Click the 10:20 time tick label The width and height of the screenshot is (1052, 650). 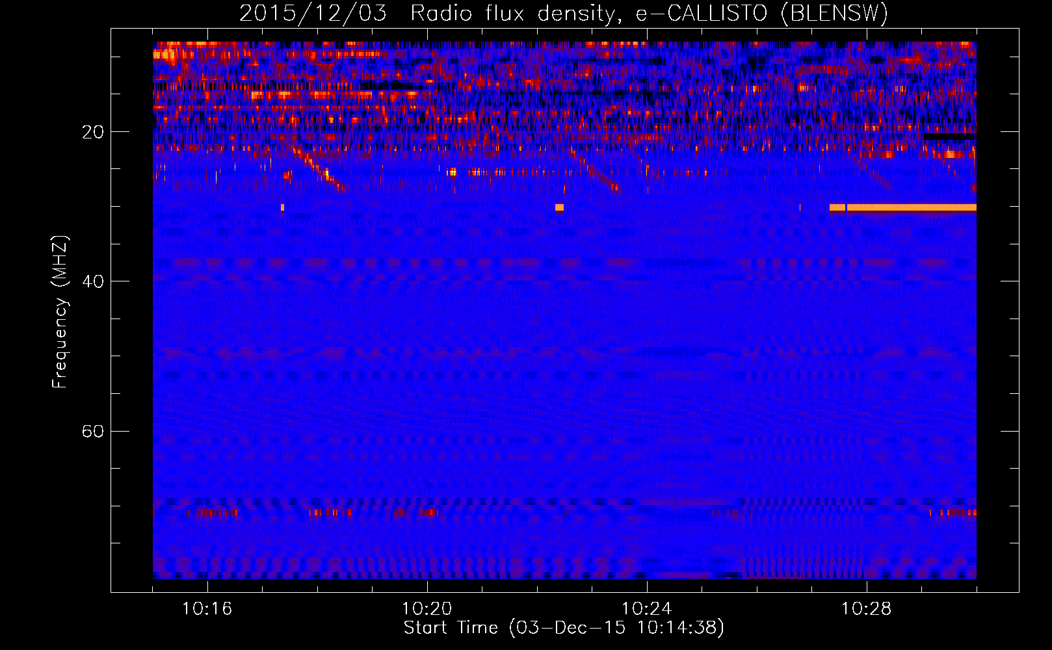coord(427,608)
